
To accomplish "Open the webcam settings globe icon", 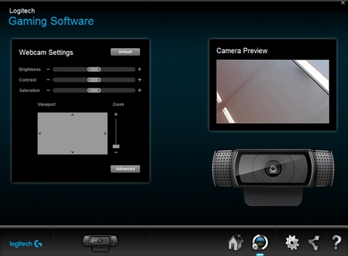I will [x=260, y=242].
